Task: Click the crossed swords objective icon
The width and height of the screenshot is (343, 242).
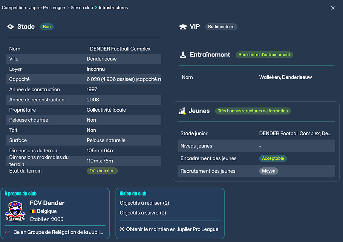Action: click(x=122, y=229)
